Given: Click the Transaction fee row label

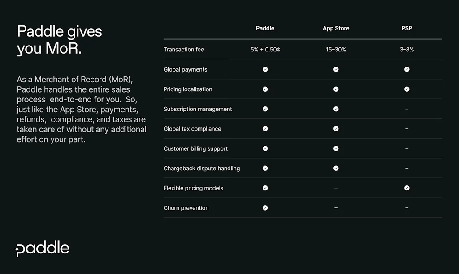Looking at the screenshot, I should click(x=184, y=50).
